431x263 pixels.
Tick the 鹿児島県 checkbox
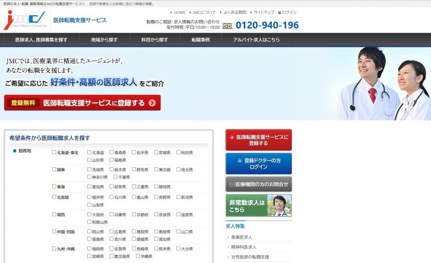coord(112,256)
